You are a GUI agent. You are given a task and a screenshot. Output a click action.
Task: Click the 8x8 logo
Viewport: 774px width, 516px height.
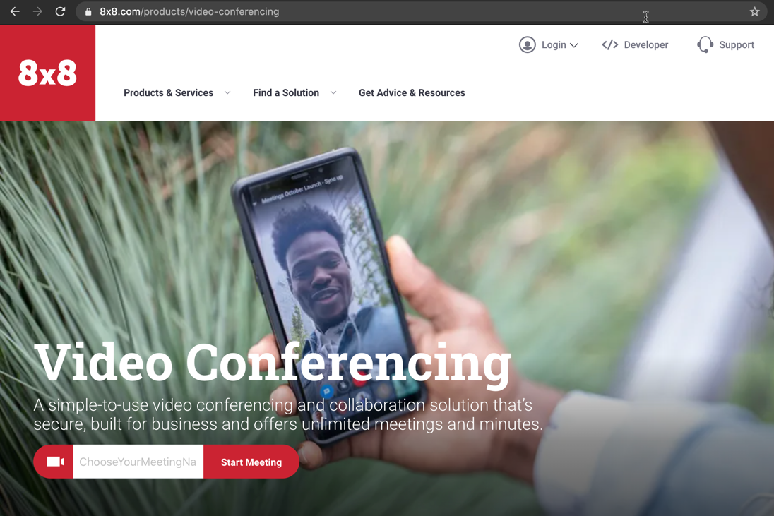pos(47,73)
